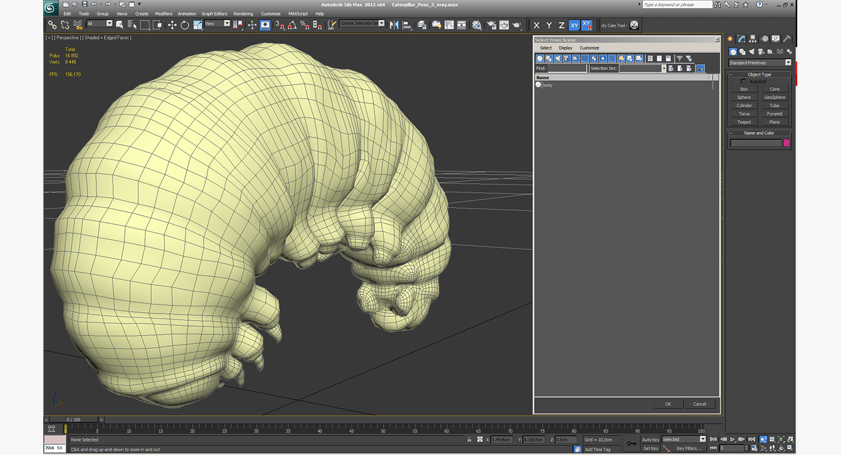
Task: Select the body object in the list
Action: click(x=547, y=85)
